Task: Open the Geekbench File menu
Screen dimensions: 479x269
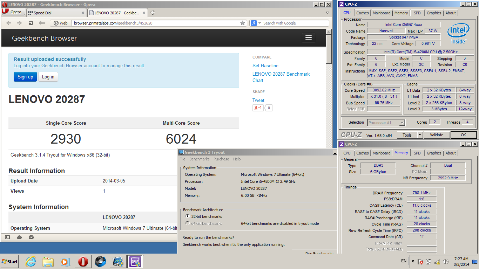Action: click(182, 159)
